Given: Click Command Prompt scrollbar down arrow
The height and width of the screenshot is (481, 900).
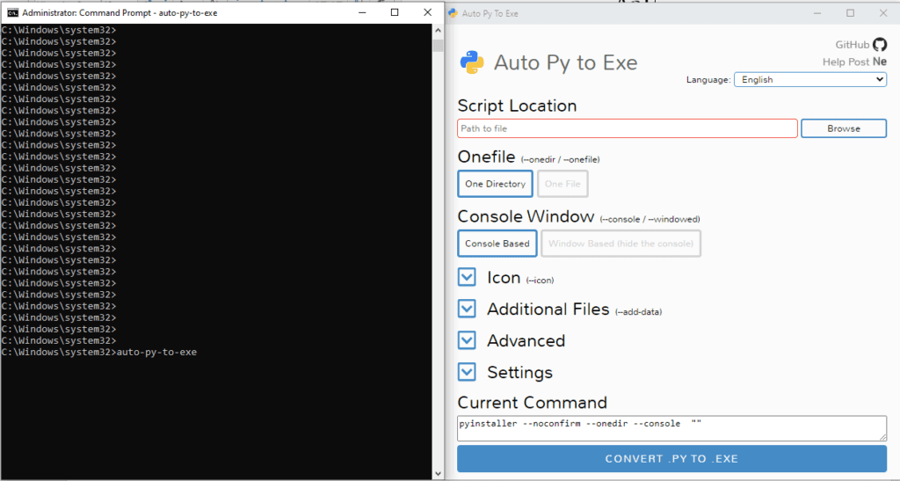Looking at the screenshot, I should (x=438, y=474).
